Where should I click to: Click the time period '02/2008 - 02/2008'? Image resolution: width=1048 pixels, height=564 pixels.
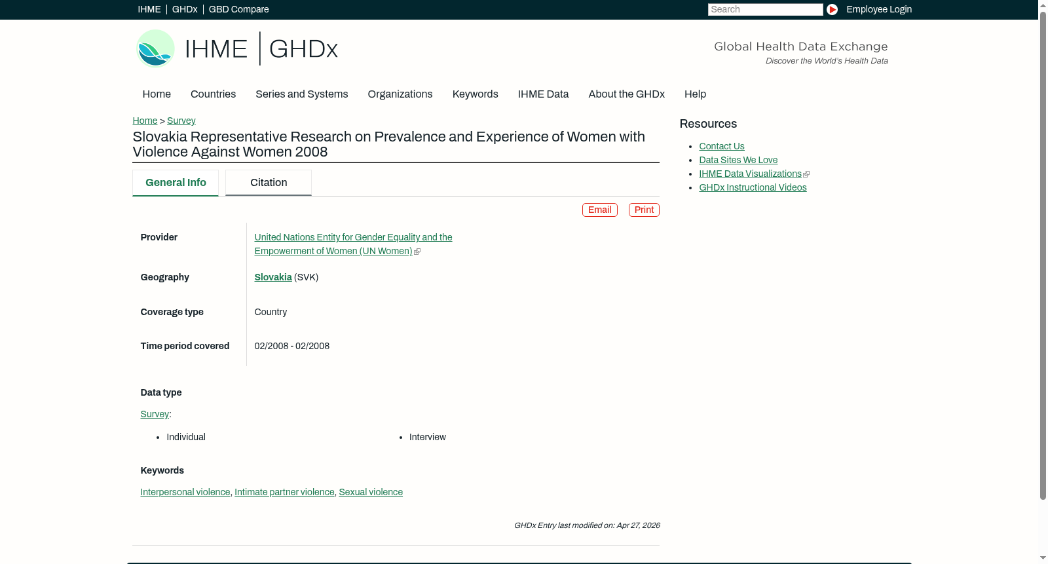click(291, 346)
